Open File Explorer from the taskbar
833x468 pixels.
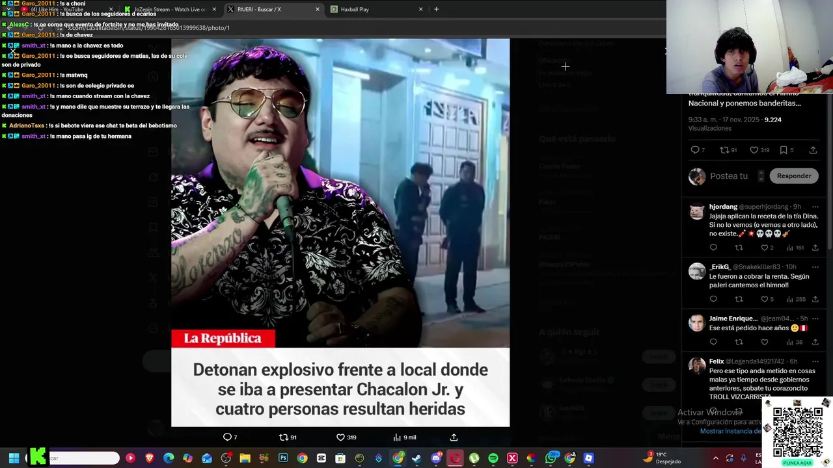tap(245, 458)
